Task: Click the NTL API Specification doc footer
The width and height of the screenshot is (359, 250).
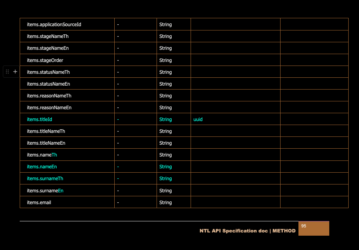Action: coord(247,231)
